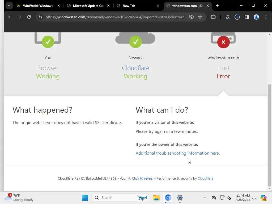The image size is (272, 204).
Task: Click the address bar URL field
Action: [116, 17]
